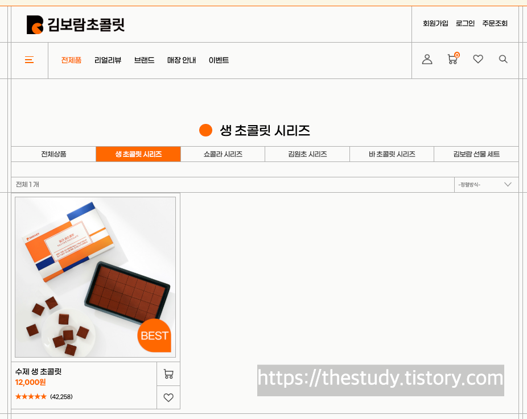Open the 정렬방식 sort dropdown
Image resolution: width=527 pixels, height=419 pixels.
486,185
